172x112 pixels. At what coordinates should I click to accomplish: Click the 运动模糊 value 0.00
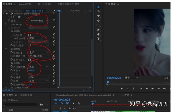(x=30, y=85)
